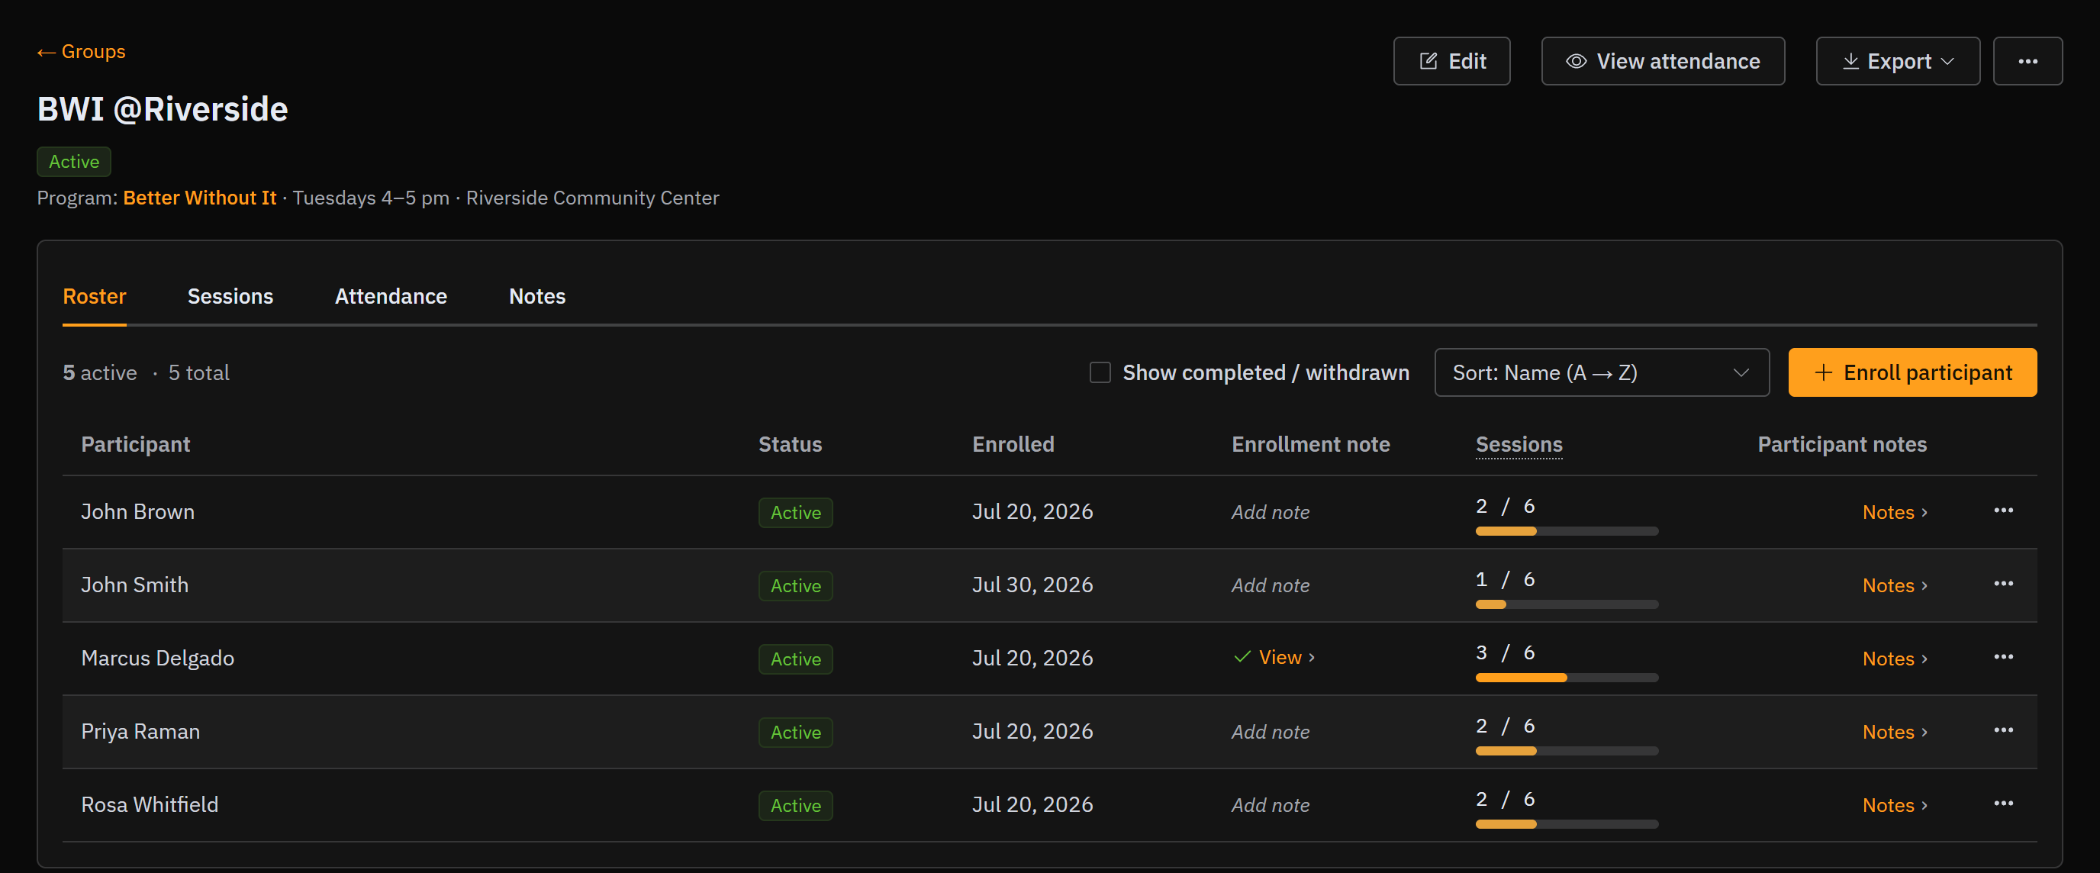Click the BWI @Riverside group title
This screenshot has height=873, width=2100.
(x=163, y=109)
